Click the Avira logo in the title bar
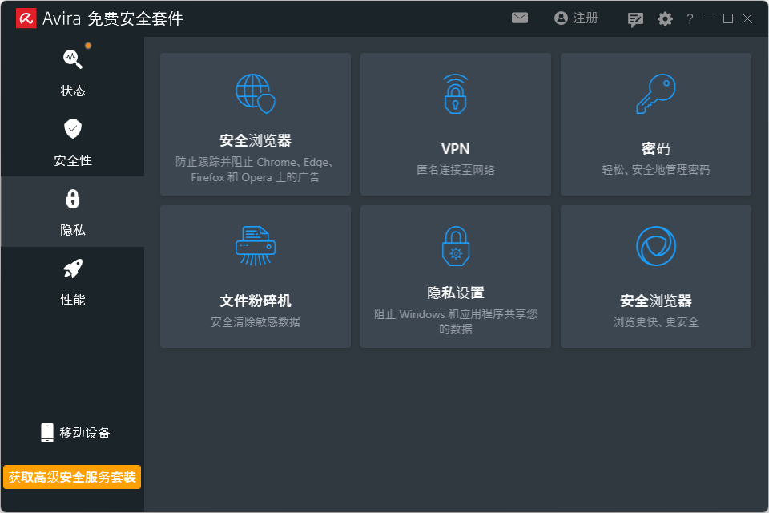Image resolution: width=769 pixels, height=513 pixels. coord(26,18)
